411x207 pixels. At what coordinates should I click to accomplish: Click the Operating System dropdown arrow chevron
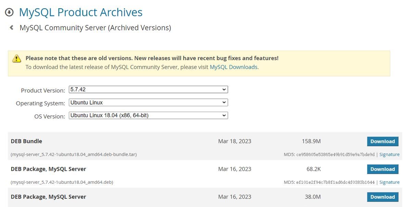pyautogui.click(x=224, y=102)
